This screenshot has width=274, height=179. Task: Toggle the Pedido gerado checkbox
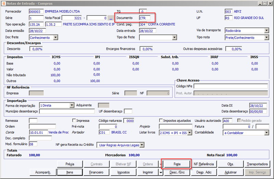click(x=239, y=120)
